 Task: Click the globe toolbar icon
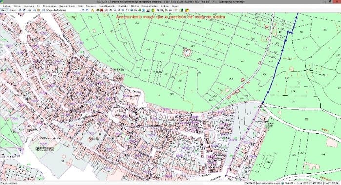point(131,10)
